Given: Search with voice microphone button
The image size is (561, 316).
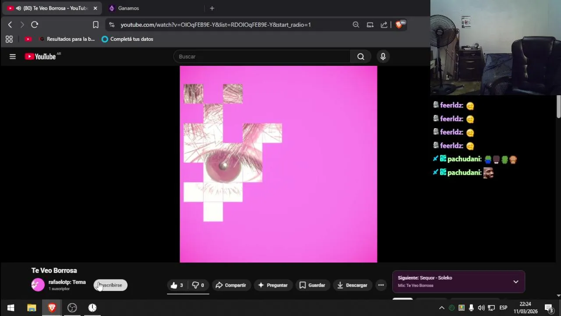Looking at the screenshot, I should pos(383,57).
